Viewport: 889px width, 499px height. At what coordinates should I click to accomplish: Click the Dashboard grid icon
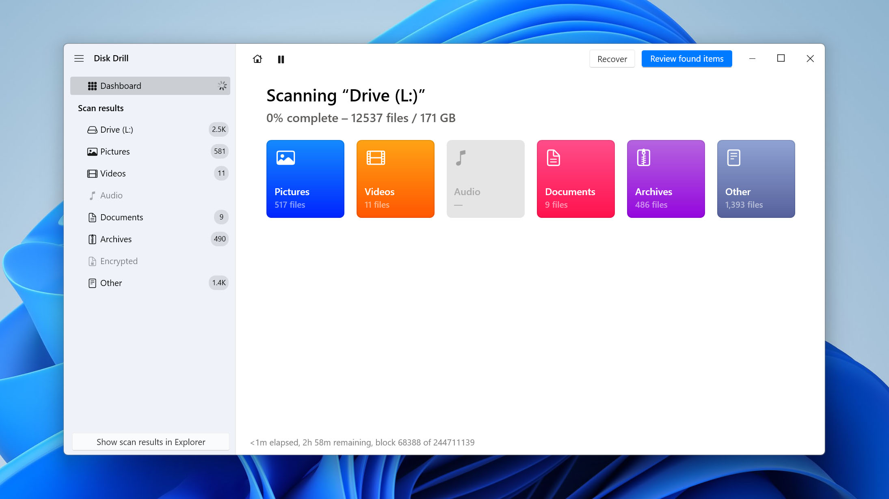[92, 86]
